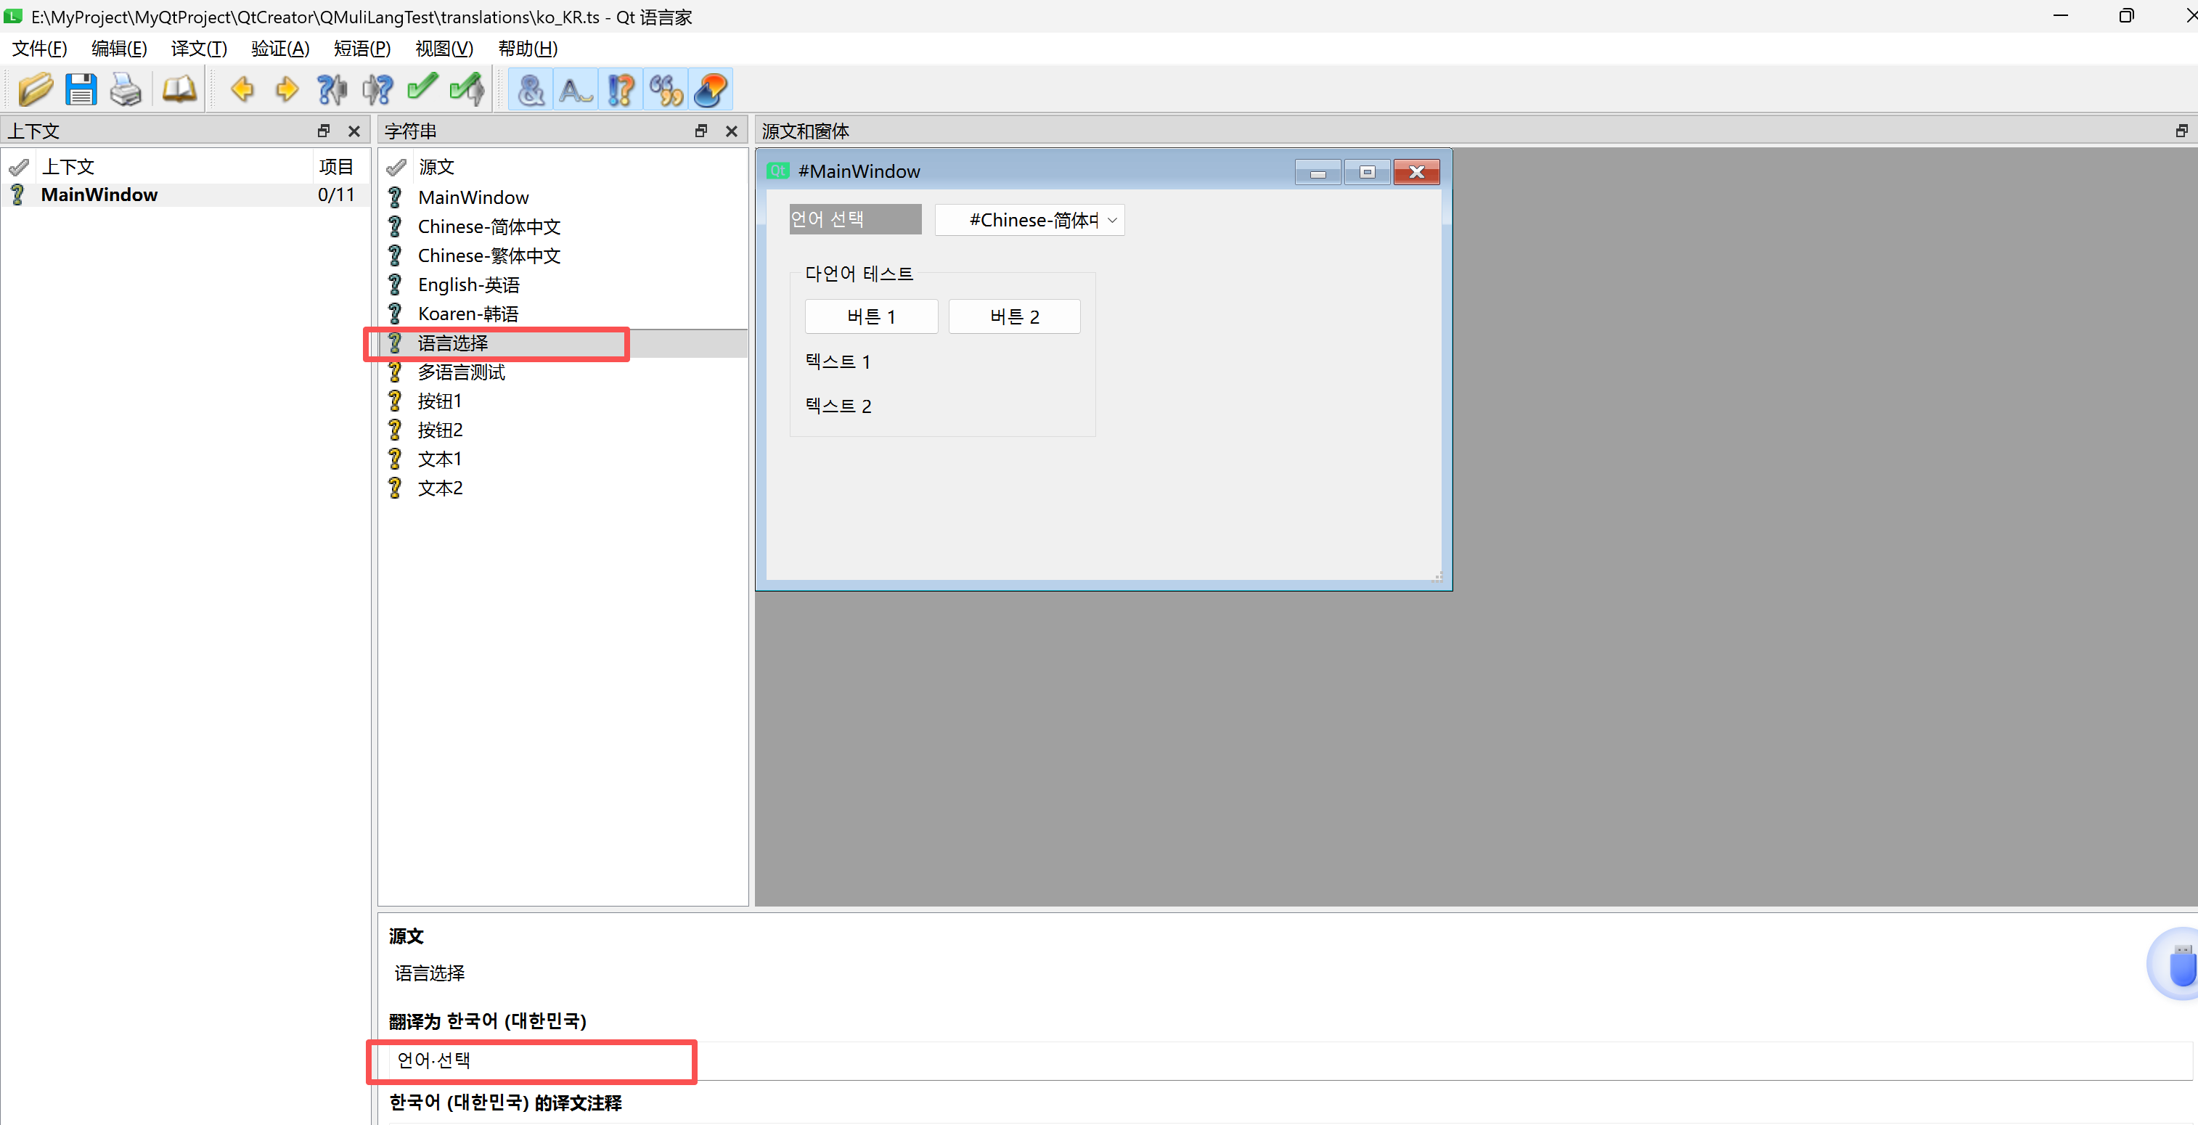Float the 上下文 panel via undock icon
This screenshot has width=2198, height=1125.
(x=324, y=131)
